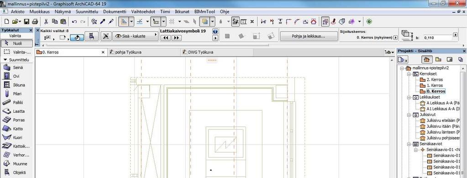
Task: Select the Inject Parameters syringe icon
Action: point(111,21)
